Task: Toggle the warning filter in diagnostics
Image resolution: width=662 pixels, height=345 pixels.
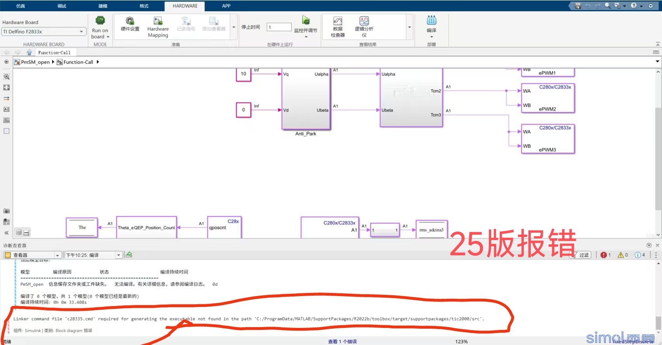Action: pyautogui.click(x=623, y=255)
